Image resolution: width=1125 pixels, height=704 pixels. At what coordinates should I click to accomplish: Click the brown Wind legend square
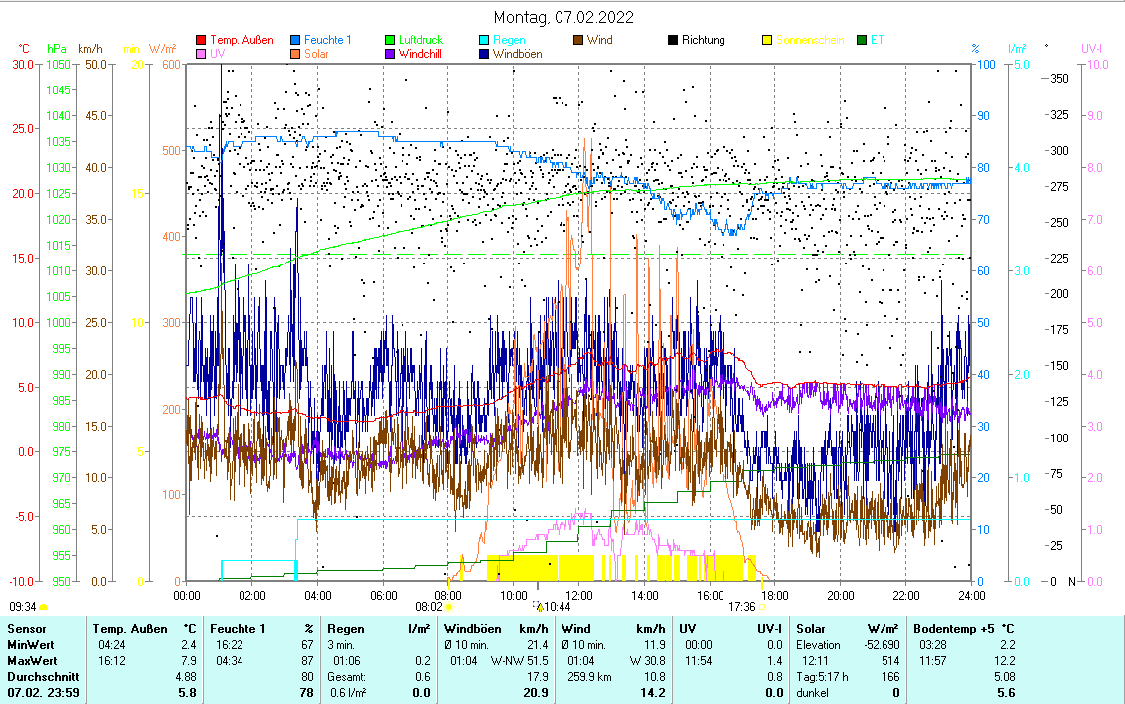pos(578,41)
